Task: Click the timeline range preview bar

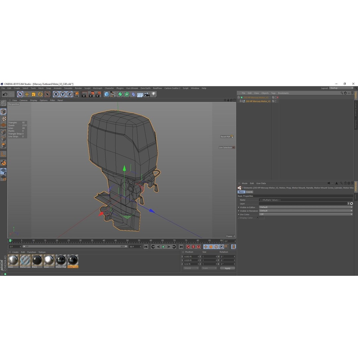Action: tap(75, 247)
